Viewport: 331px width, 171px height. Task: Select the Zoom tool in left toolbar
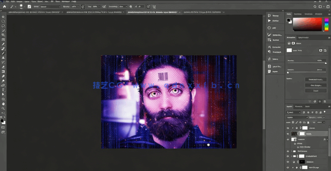pyautogui.click(x=3, y=109)
